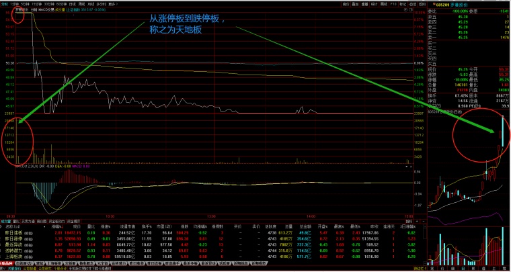Select the 成交量 indicator tab
The width and height of the screenshot is (511, 272).
(6, 221)
